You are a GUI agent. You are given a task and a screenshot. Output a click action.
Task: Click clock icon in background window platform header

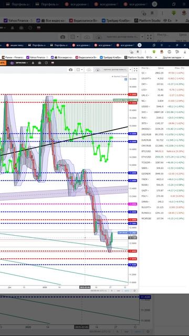[30, 28]
